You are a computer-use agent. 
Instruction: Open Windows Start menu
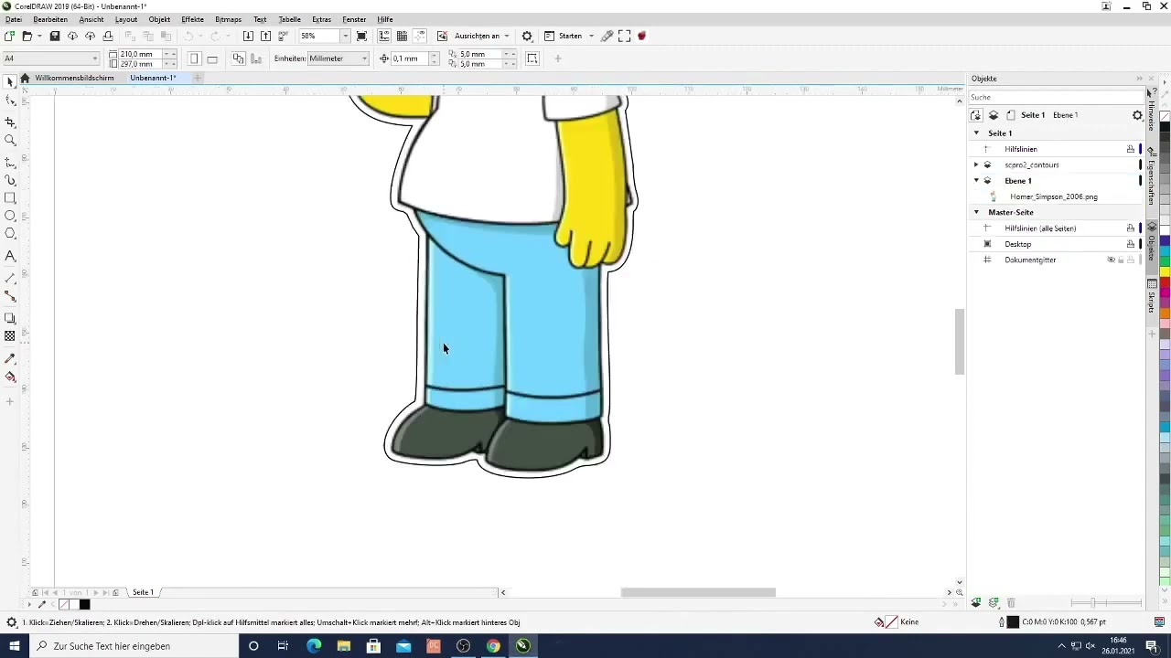point(14,646)
